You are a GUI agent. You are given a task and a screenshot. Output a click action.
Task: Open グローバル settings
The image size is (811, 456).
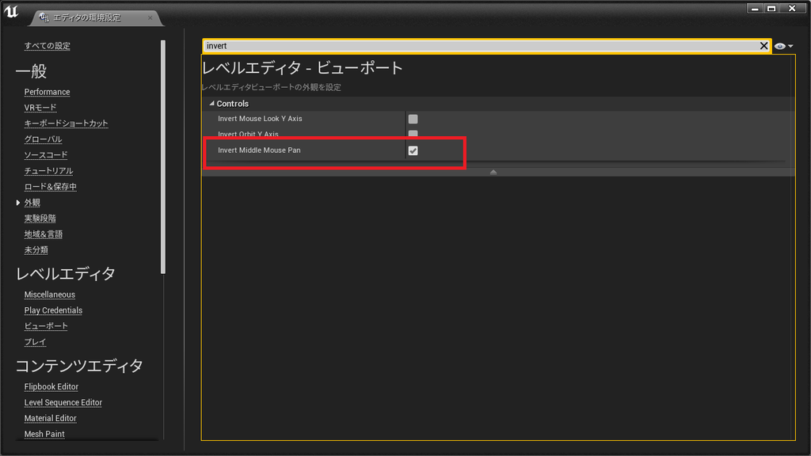pos(43,139)
